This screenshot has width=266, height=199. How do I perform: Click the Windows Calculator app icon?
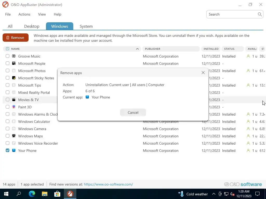tap(14, 121)
